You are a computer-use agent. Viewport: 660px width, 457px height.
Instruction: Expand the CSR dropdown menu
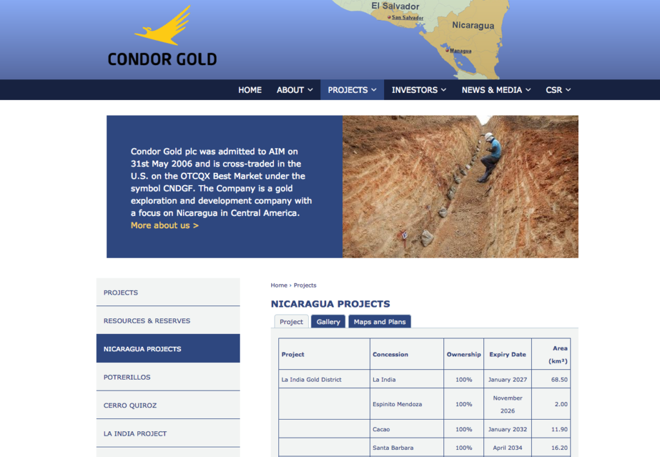click(558, 90)
